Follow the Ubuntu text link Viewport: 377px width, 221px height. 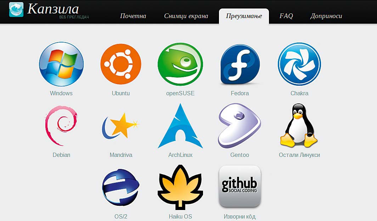(121, 93)
